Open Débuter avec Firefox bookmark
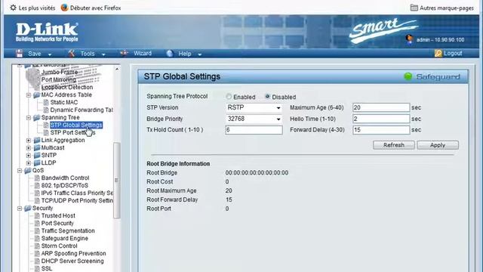483x272 pixels. (x=96, y=8)
